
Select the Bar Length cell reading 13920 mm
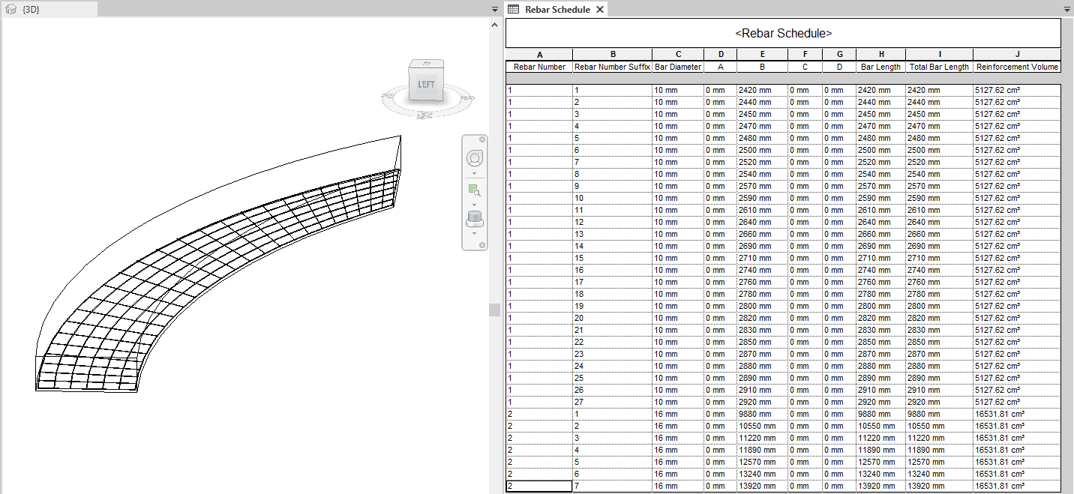[x=880, y=486]
